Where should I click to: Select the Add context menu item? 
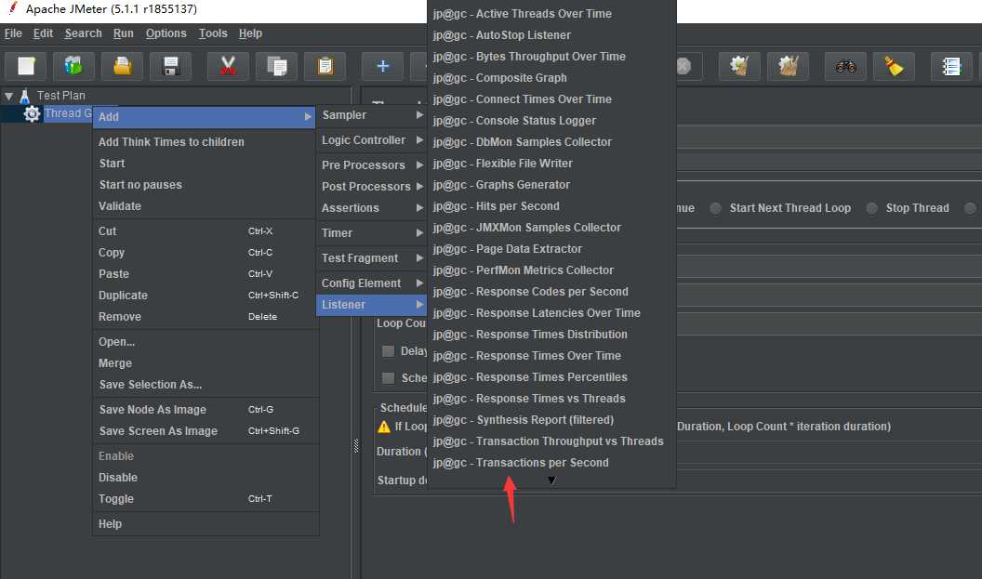205,117
